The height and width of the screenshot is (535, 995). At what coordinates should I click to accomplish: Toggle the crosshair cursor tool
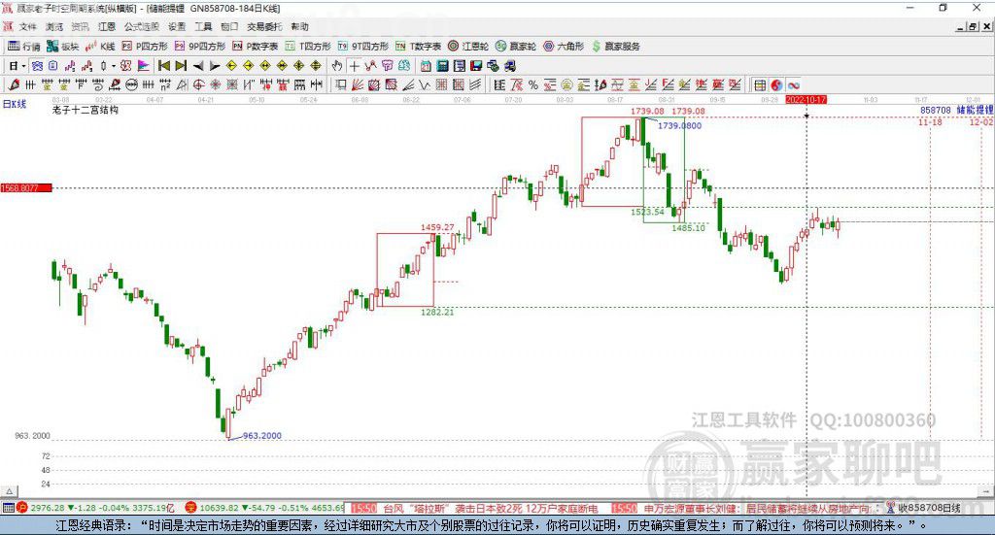click(354, 66)
